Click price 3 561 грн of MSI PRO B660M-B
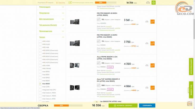The image size is (195, 109). [129, 20]
